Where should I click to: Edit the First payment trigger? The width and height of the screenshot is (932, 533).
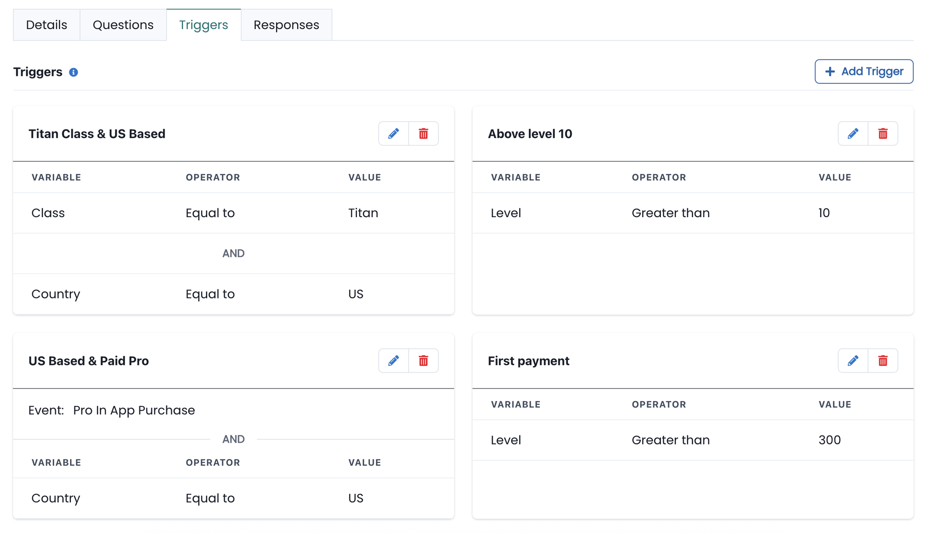(853, 361)
